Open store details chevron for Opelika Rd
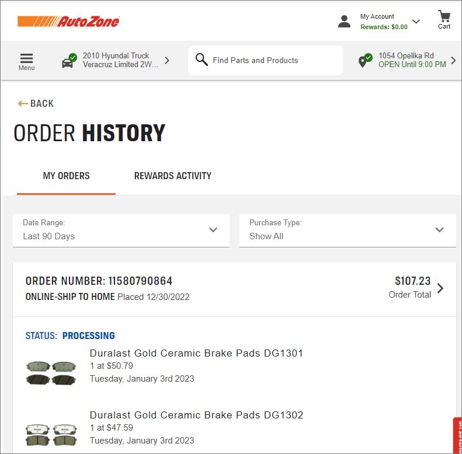Screen dimensions: 462x454 pyautogui.click(x=453, y=60)
